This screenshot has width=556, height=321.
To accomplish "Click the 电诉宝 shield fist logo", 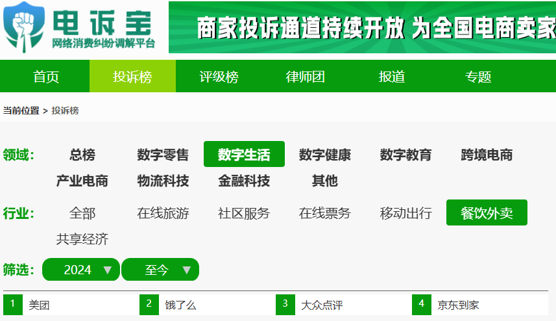I will coord(23,28).
